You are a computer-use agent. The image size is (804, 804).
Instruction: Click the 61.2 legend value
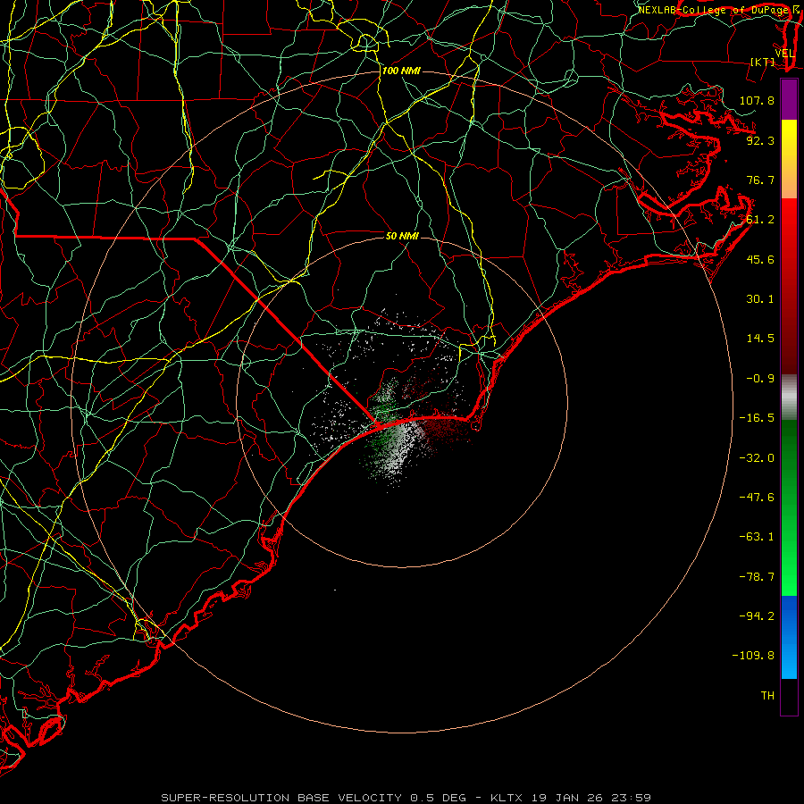[x=760, y=220]
